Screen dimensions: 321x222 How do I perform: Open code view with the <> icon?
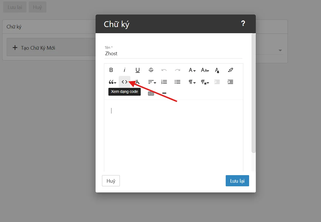click(x=125, y=82)
